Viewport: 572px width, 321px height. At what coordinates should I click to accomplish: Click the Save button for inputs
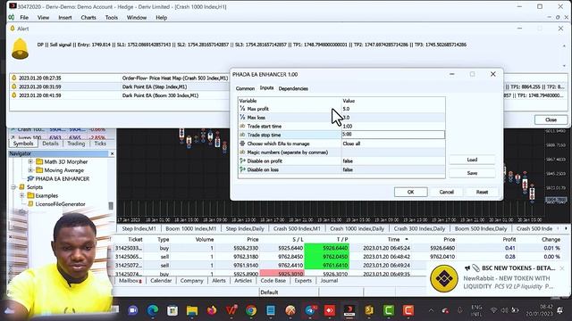472,173
